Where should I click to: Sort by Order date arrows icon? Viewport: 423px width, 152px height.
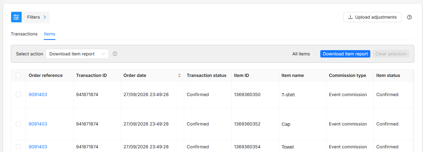[x=179, y=75]
